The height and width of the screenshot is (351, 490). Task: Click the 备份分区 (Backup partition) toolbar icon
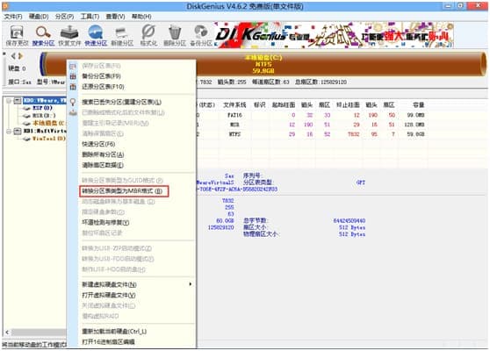(x=201, y=32)
